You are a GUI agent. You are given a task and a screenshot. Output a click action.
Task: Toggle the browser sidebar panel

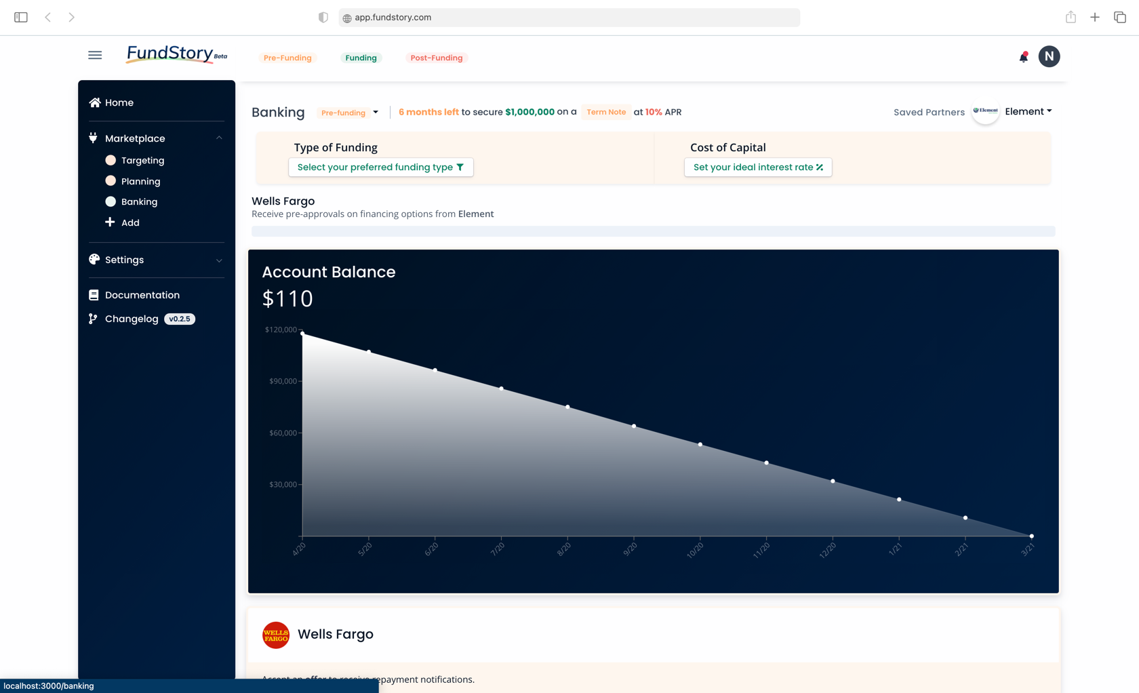click(x=21, y=18)
